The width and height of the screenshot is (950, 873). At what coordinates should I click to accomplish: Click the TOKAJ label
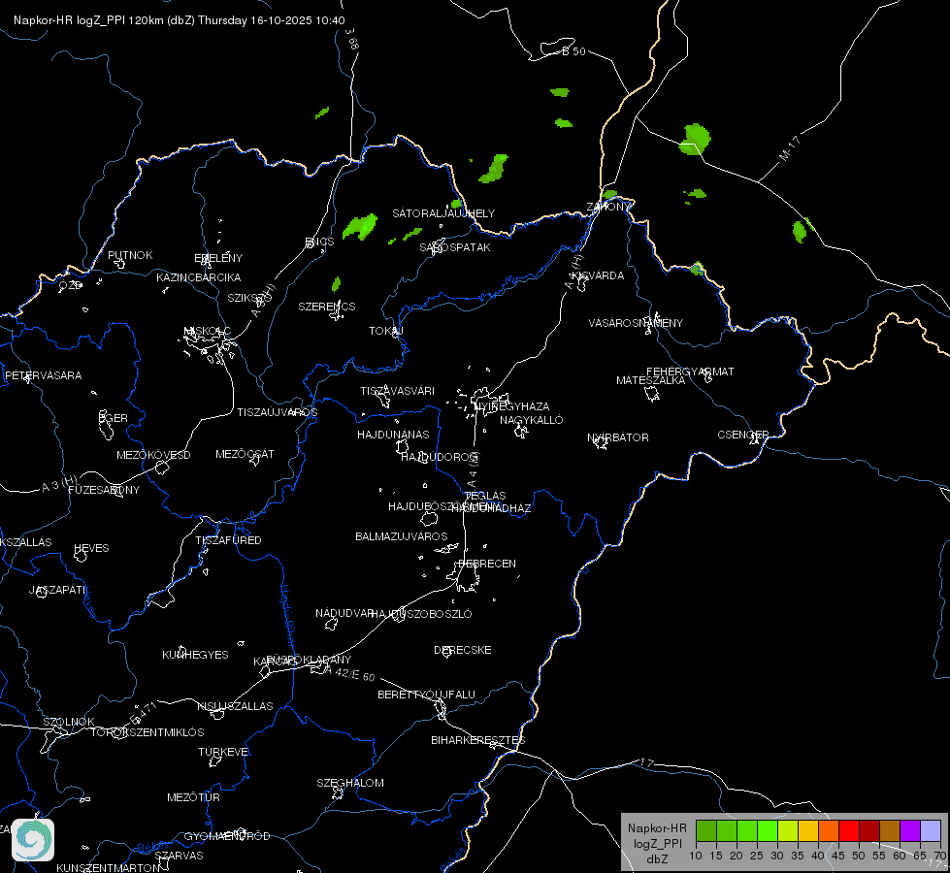pos(386,331)
